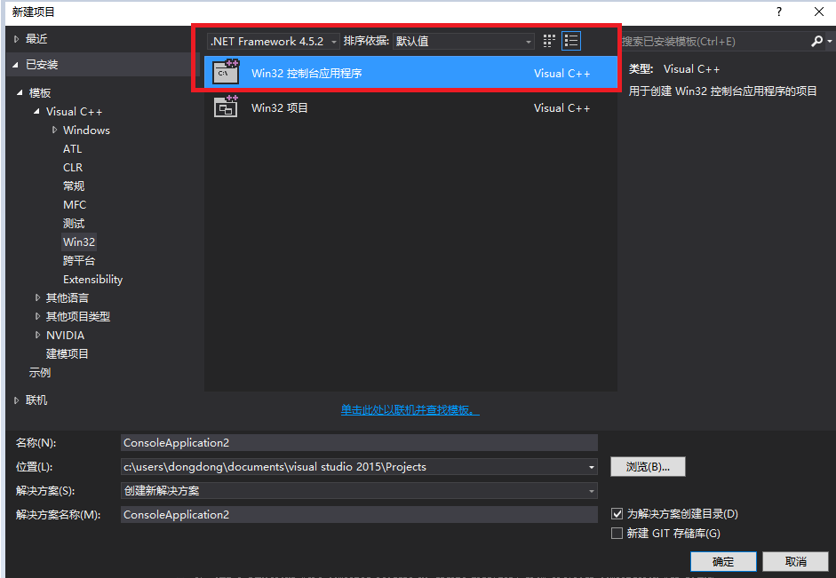Toggle 为解决方案创建目录 checkbox

617,513
